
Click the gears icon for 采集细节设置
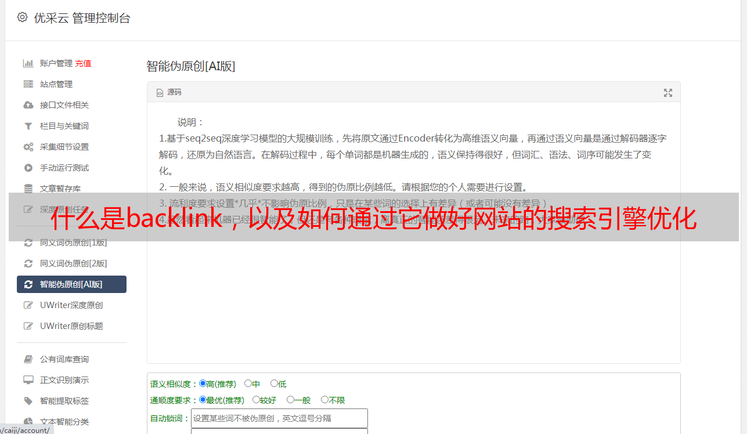coord(28,147)
